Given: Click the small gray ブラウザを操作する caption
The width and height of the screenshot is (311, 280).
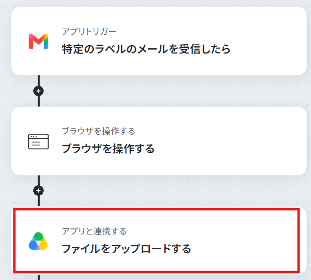Looking at the screenshot, I should (98, 131).
